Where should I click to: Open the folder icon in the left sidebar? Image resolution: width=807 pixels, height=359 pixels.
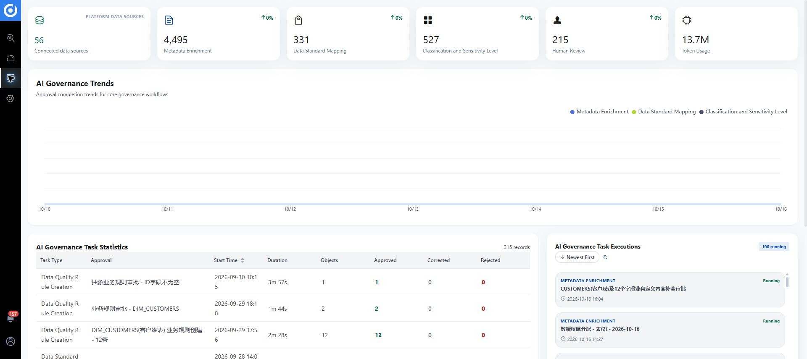11,58
